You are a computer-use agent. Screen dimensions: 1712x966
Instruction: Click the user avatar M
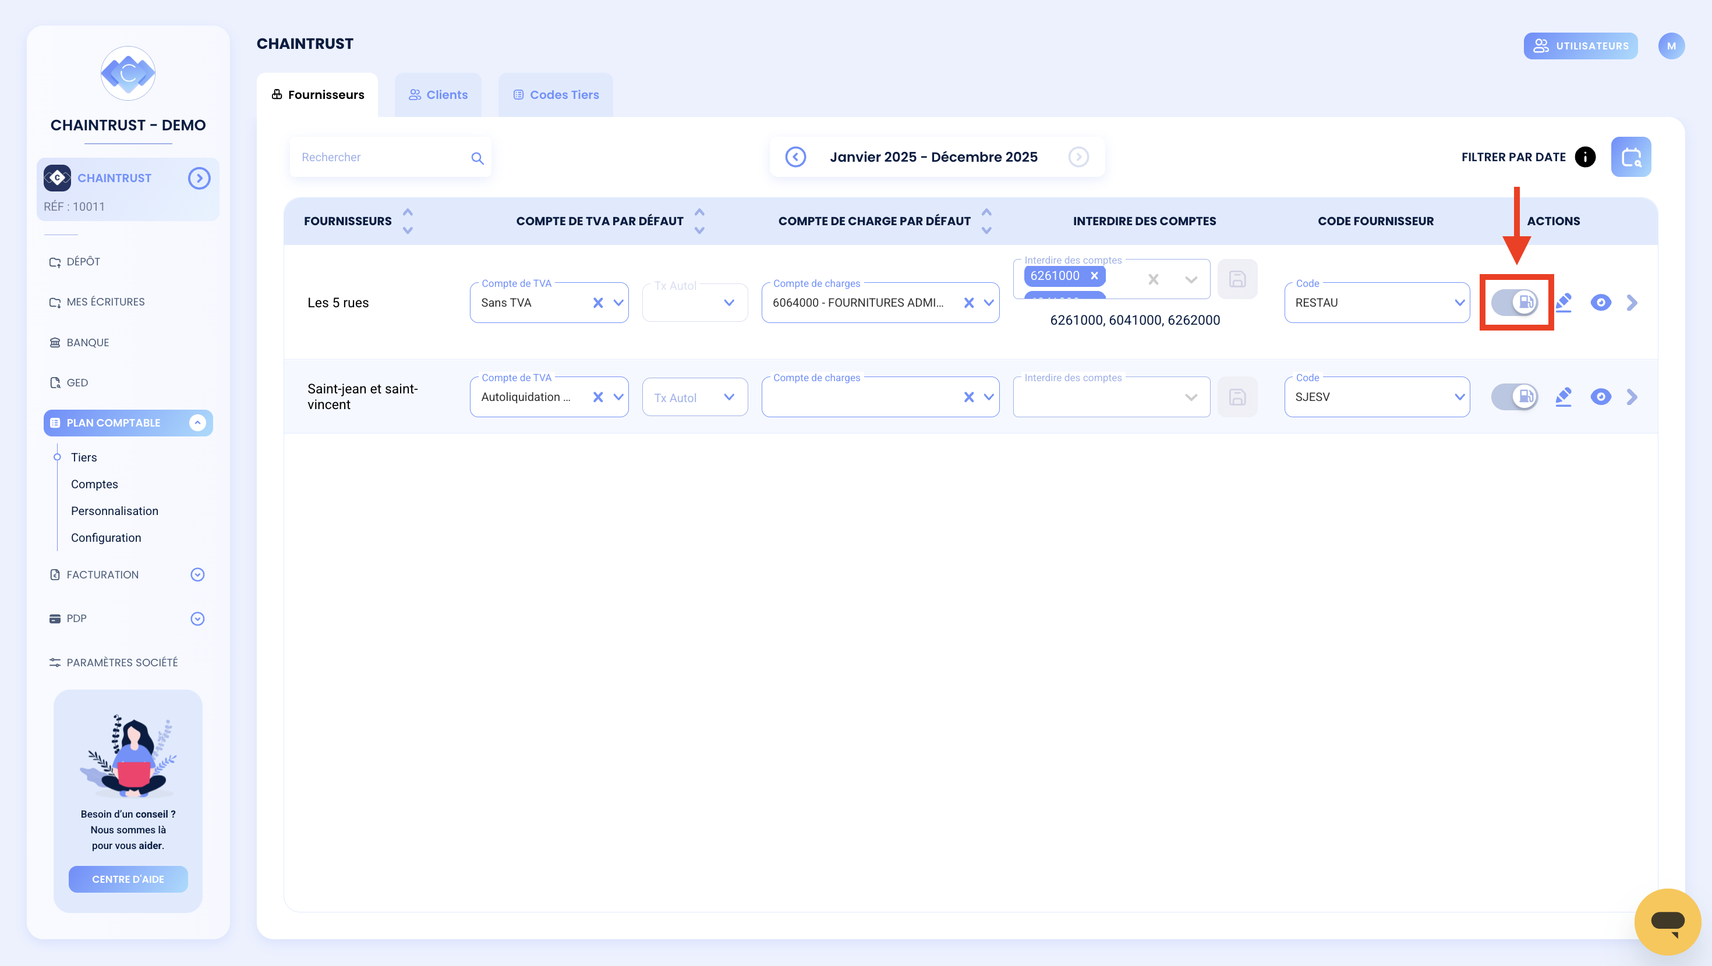click(1671, 46)
